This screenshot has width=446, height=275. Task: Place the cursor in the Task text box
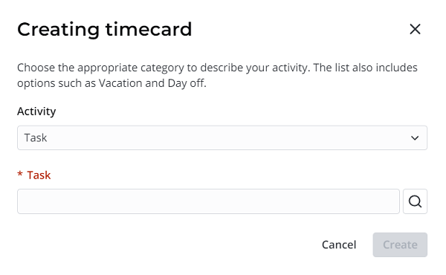coord(208,201)
